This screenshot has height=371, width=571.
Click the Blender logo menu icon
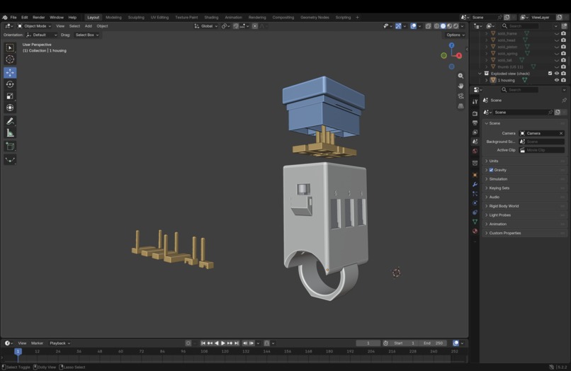point(5,17)
